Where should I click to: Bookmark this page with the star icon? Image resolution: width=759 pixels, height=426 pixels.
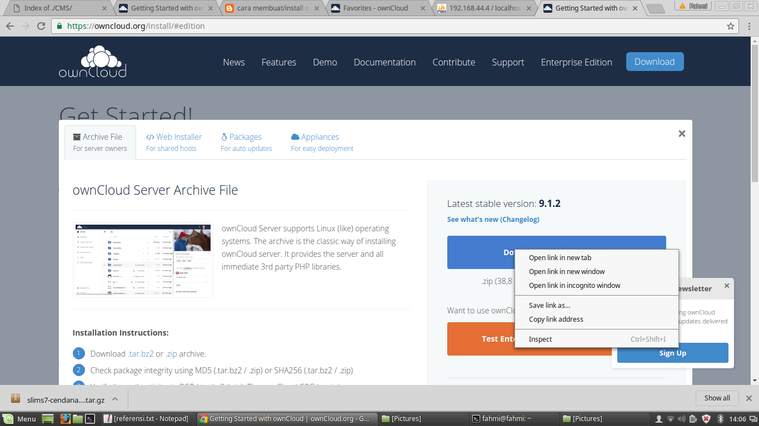[x=731, y=26]
